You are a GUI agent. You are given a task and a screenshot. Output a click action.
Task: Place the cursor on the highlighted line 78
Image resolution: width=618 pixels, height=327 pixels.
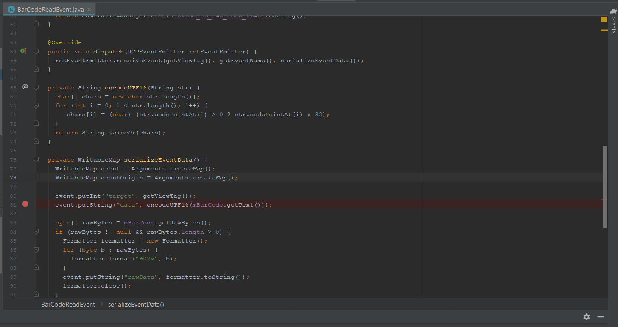[170, 177]
